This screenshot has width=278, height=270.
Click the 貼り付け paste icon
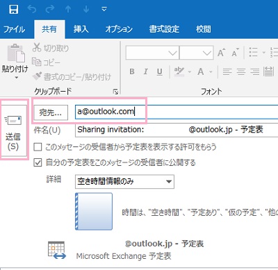[15, 53]
